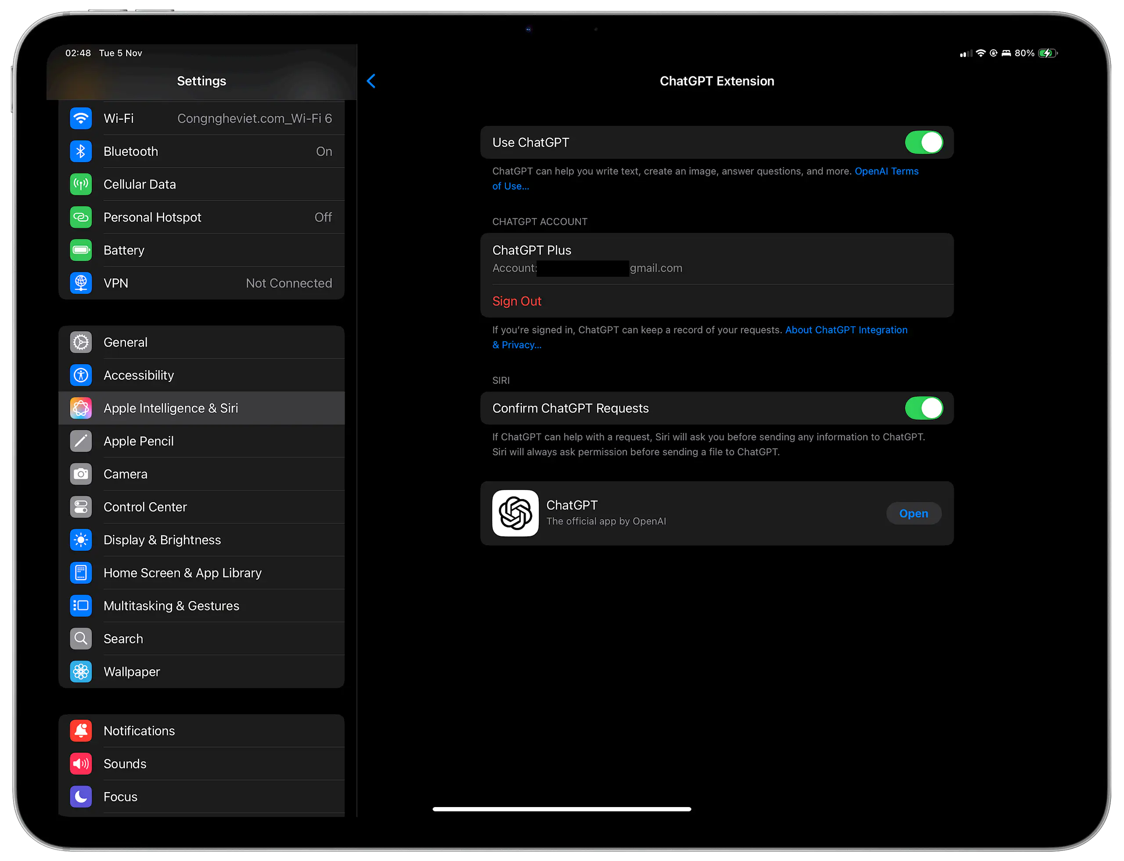
Task: Tap the Cellular Data antenna icon
Action: pyautogui.click(x=80, y=184)
